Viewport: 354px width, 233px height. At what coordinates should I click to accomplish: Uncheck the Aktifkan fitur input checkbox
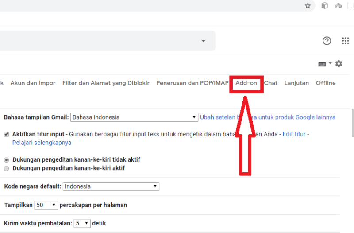point(6,134)
